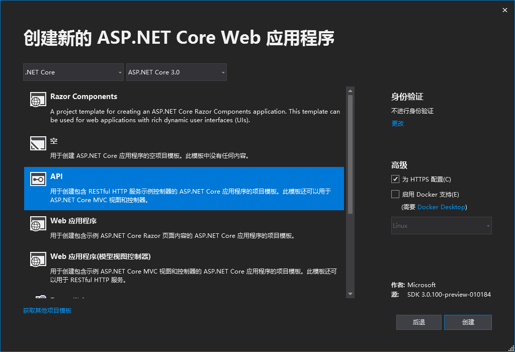Click the 后退 button to go back
Screen dimensions: 515x352
tap(418, 322)
